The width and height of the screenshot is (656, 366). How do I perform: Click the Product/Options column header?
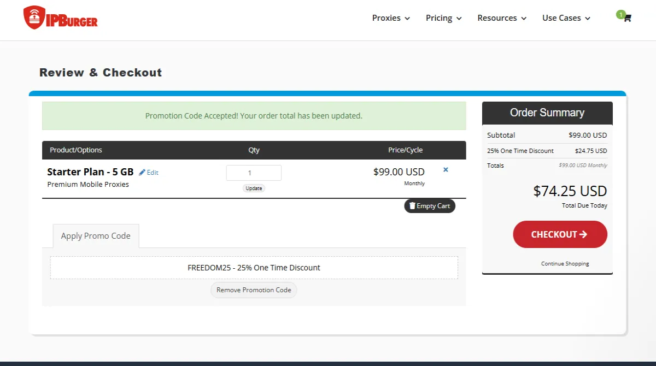pos(76,150)
